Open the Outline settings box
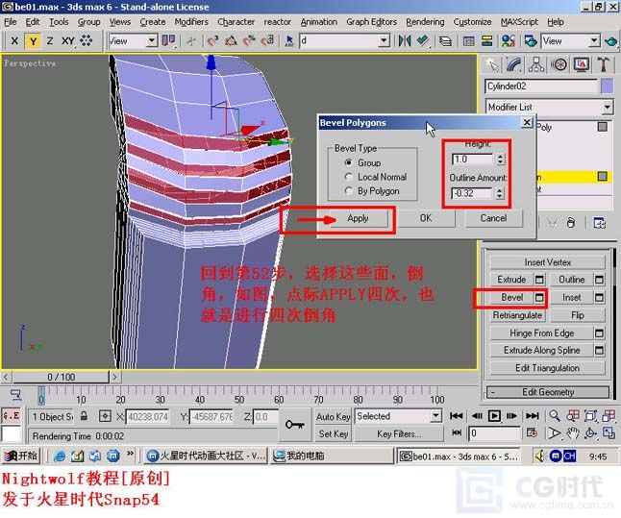Viewport: 621px width, 518px height. coord(599,280)
